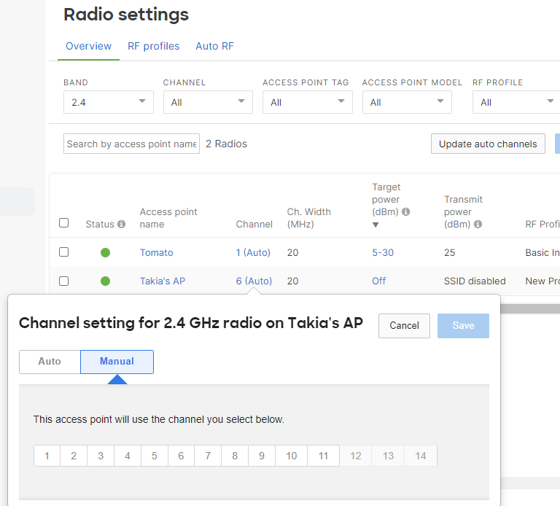Screen dimensions: 560x506
Task: Click Takia's AP target power Off link
Action: tap(379, 281)
